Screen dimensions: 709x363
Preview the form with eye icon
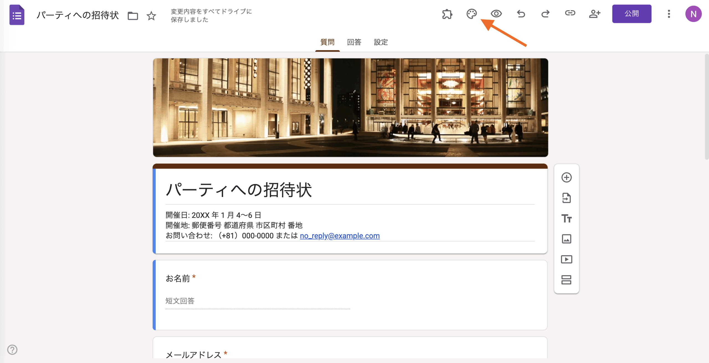point(496,14)
